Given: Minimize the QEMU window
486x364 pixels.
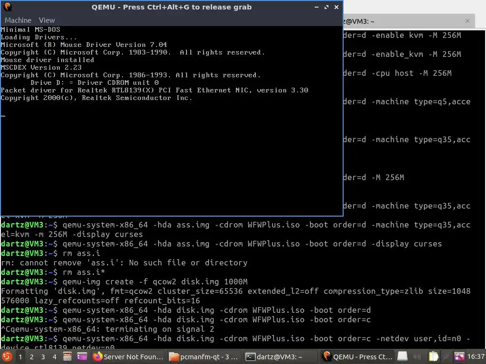Looking at the screenshot, I should [x=316, y=7].
